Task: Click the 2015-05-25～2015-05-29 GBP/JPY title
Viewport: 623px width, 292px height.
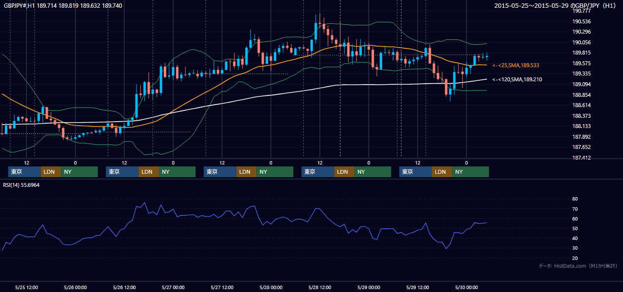Action: [x=556, y=6]
